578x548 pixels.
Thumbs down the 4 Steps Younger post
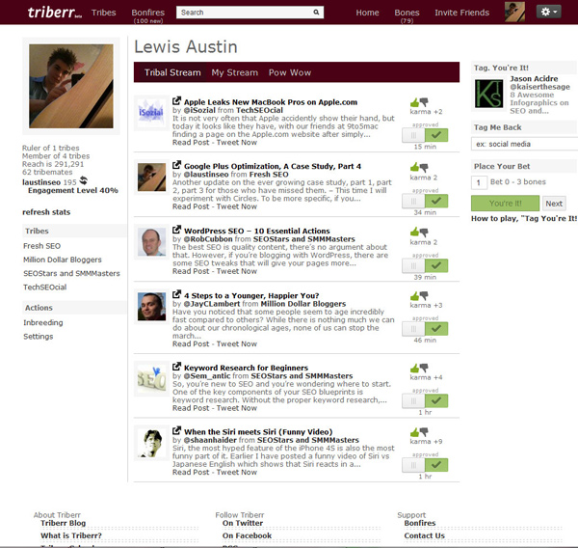[424, 295]
